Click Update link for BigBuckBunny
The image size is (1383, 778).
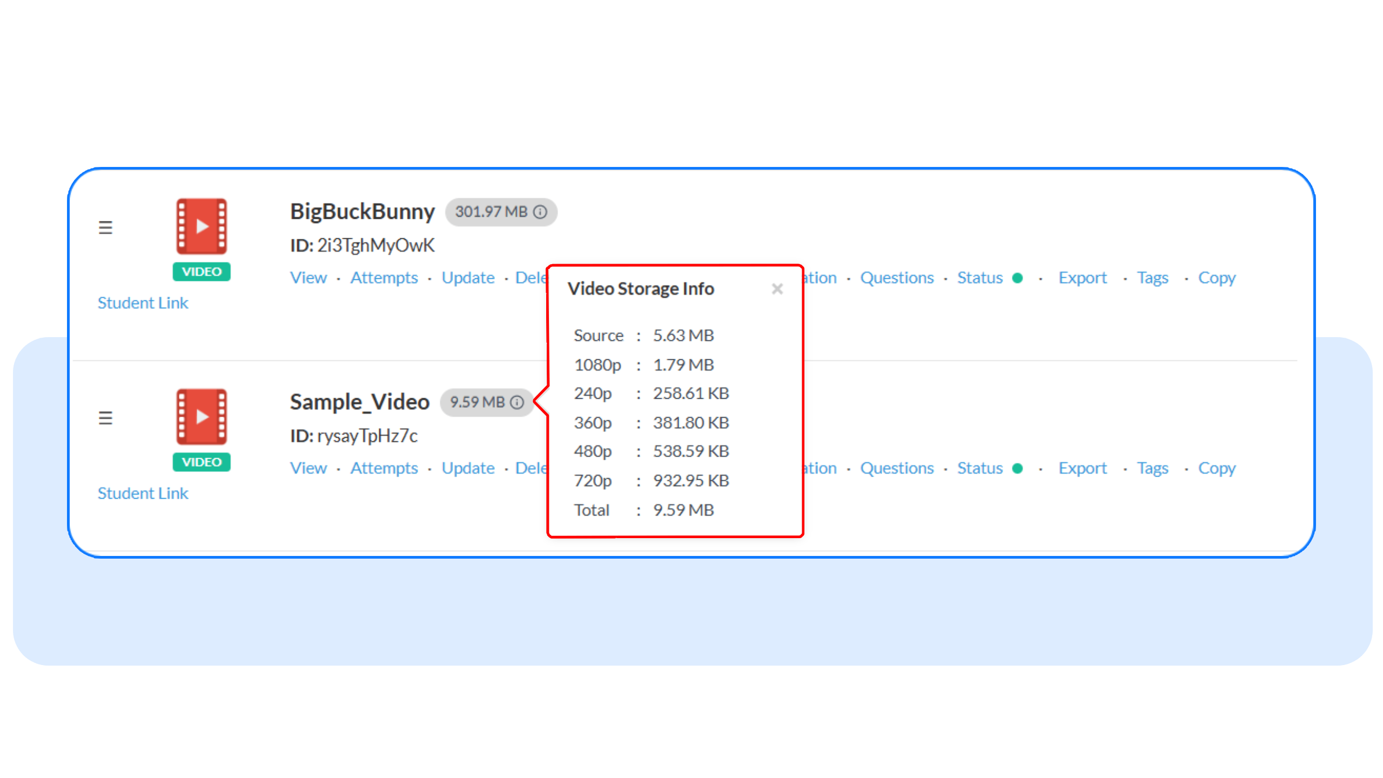(468, 278)
